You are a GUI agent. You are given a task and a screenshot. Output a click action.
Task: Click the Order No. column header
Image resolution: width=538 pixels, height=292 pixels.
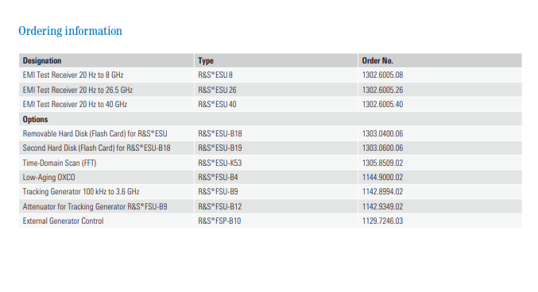coord(377,60)
